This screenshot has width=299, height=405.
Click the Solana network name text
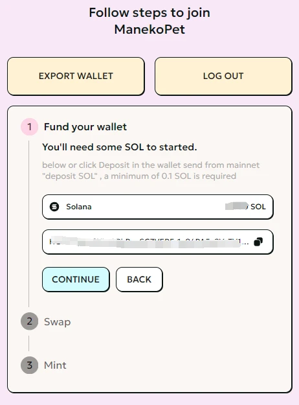pyautogui.click(x=79, y=207)
